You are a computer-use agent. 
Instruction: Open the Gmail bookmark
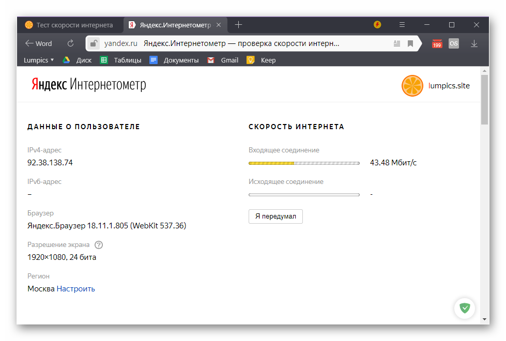click(223, 60)
